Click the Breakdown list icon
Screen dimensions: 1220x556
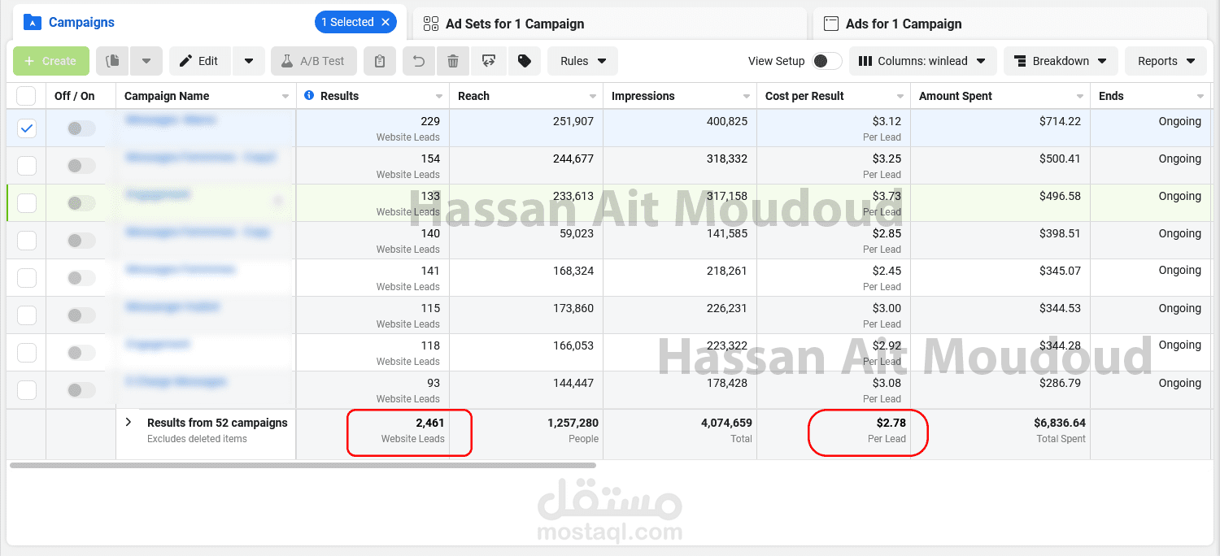pyautogui.click(x=1020, y=61)
